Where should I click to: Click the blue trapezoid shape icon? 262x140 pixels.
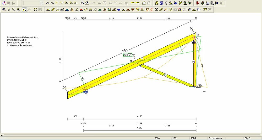(x=67, y=10)
